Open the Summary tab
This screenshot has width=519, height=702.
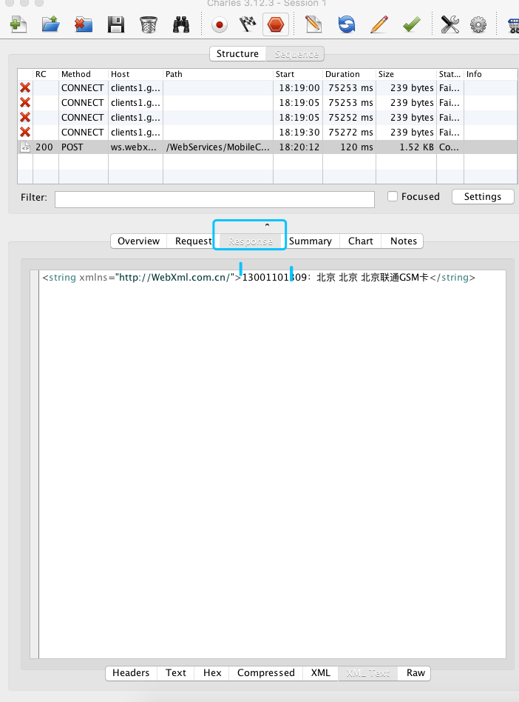point(311,241)
